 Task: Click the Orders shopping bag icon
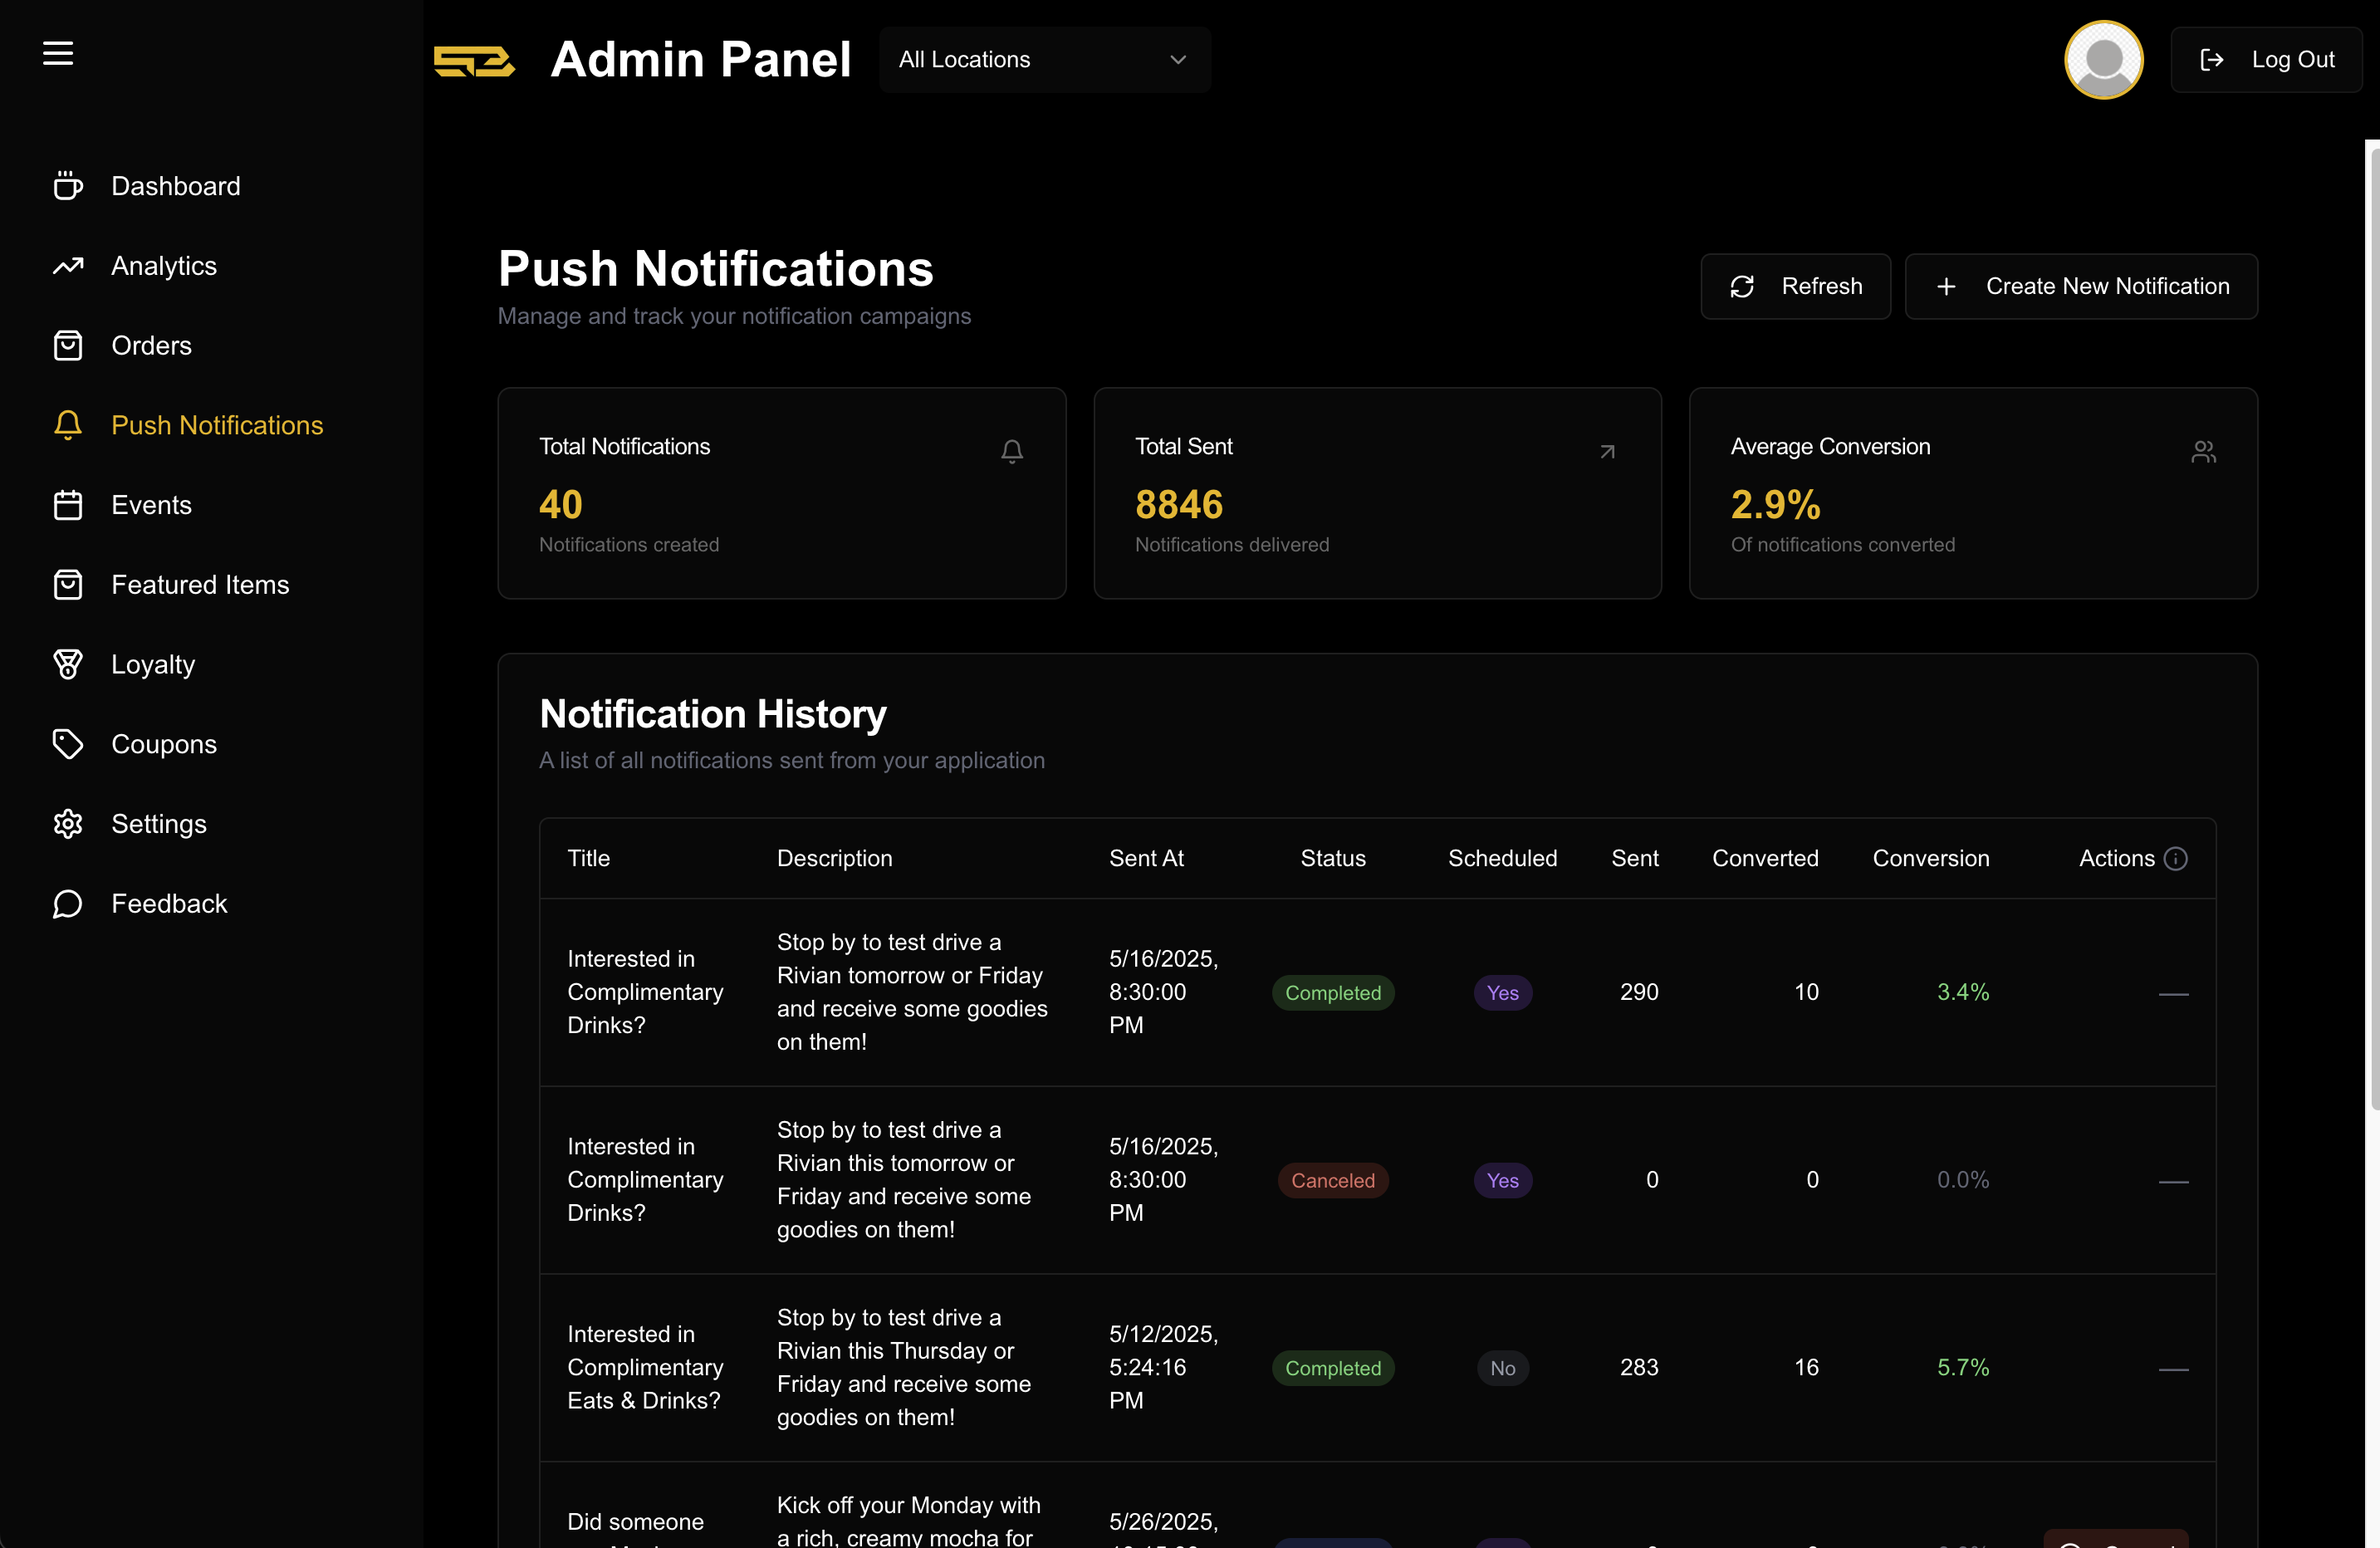(x=68, y=346)
